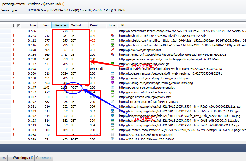
Task: Sort requests by the Received column
Action: click(61, 25)
